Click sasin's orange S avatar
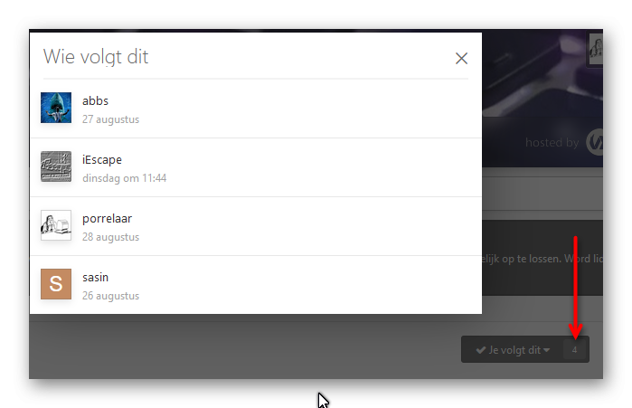Image resolution: width=632 pixels, height=408 pixels. 56,284
